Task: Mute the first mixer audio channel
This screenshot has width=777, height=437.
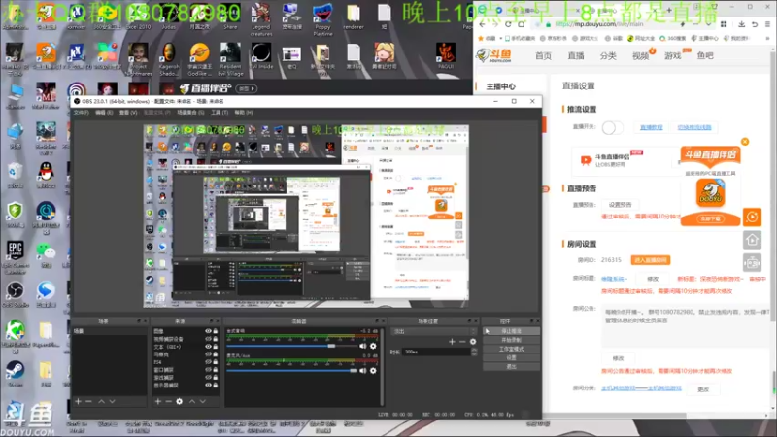Action: (363, 346)
